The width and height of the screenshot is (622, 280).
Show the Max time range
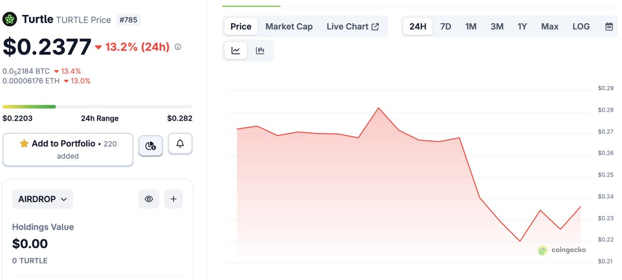[x=550, y=26]
